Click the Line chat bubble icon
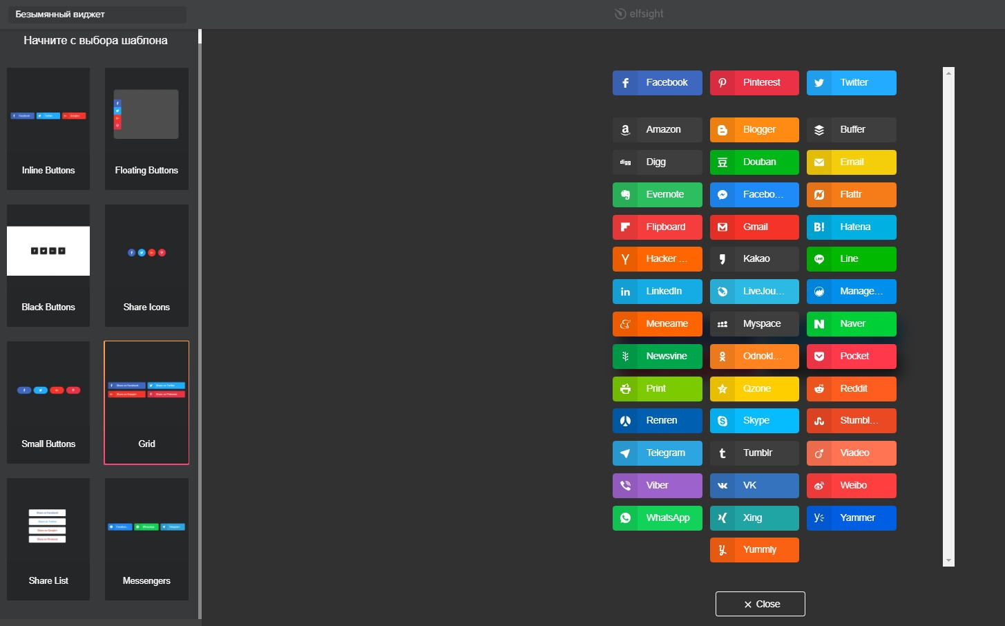The width and height of the screenshot is (1005, 626). point(819,259)
